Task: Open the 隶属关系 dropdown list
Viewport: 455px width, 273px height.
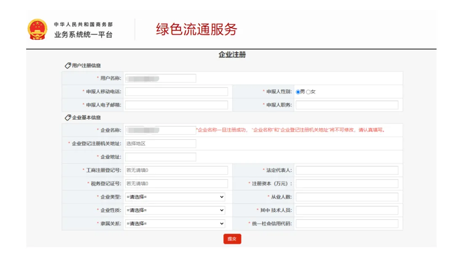Action: [x=175, y=224]
